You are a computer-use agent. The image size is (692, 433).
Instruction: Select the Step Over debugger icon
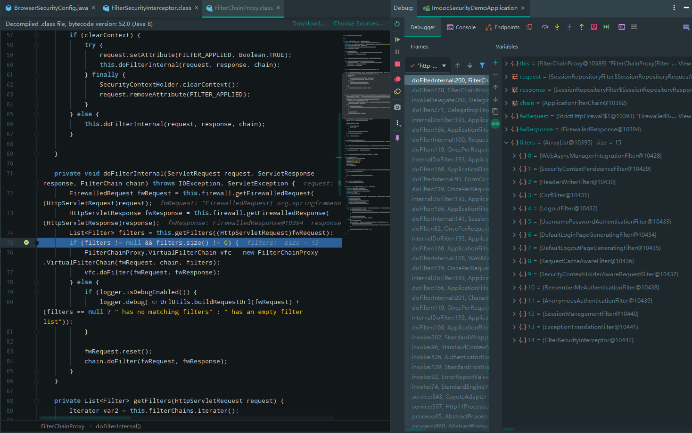[545, 27]
